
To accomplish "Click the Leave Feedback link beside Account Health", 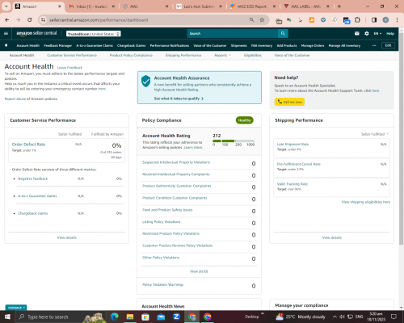I will click(69, 68).
